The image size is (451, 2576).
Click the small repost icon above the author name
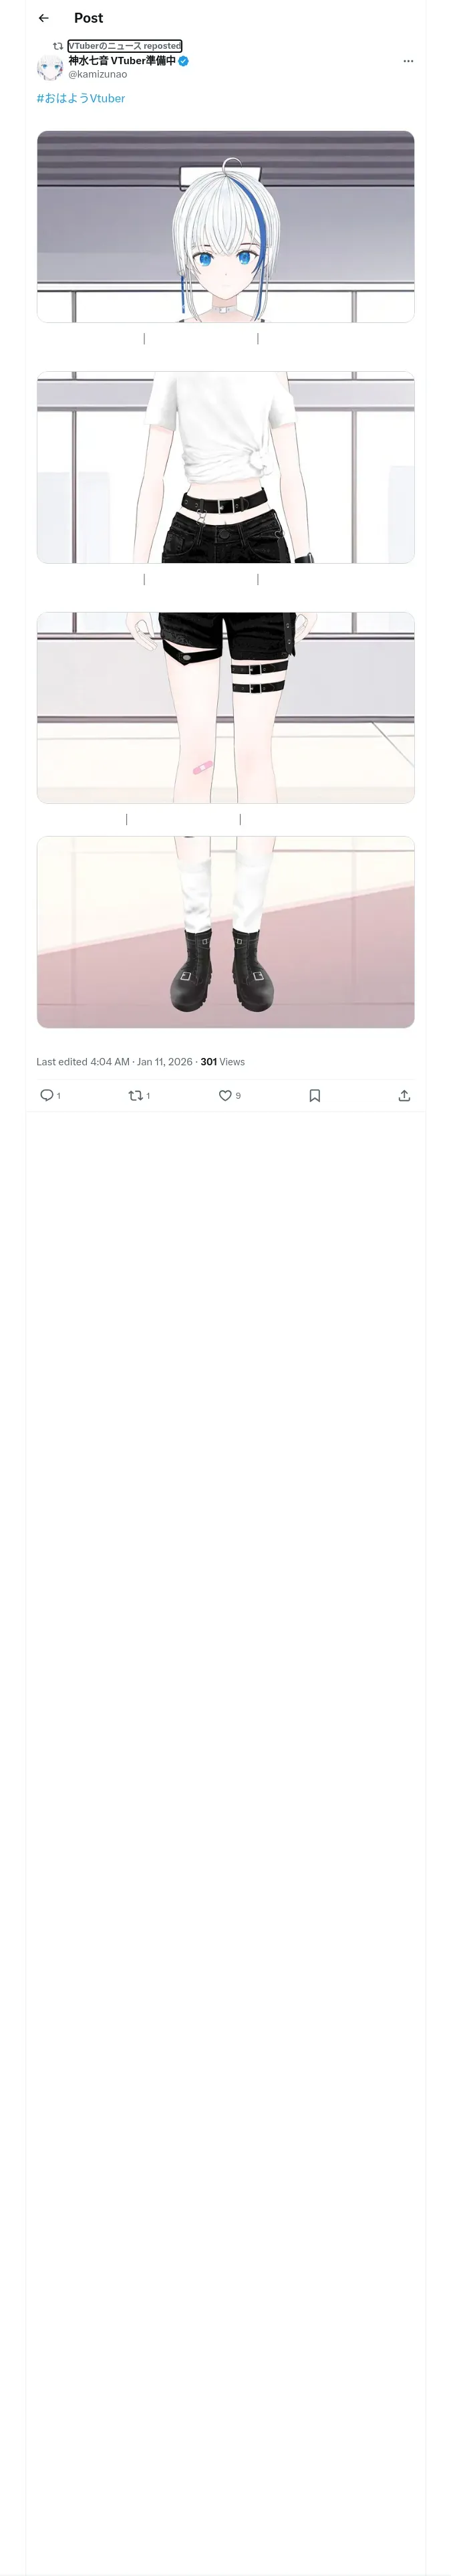click(x=58, y=46)
